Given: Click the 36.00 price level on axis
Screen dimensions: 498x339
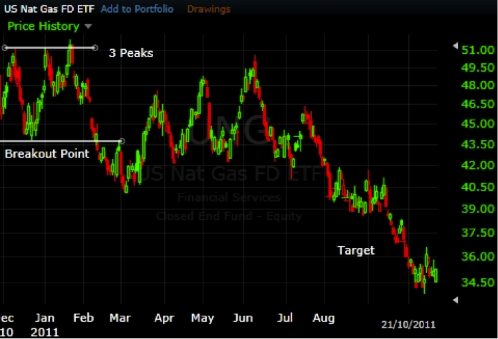Looking at the screenshot, I should tap(476, 257).
